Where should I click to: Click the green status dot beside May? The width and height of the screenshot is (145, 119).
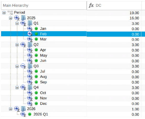(x=36, y=55)
